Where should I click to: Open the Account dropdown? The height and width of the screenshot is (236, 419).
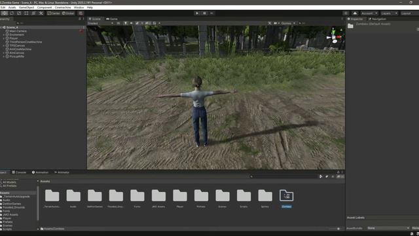coord(369,13)
